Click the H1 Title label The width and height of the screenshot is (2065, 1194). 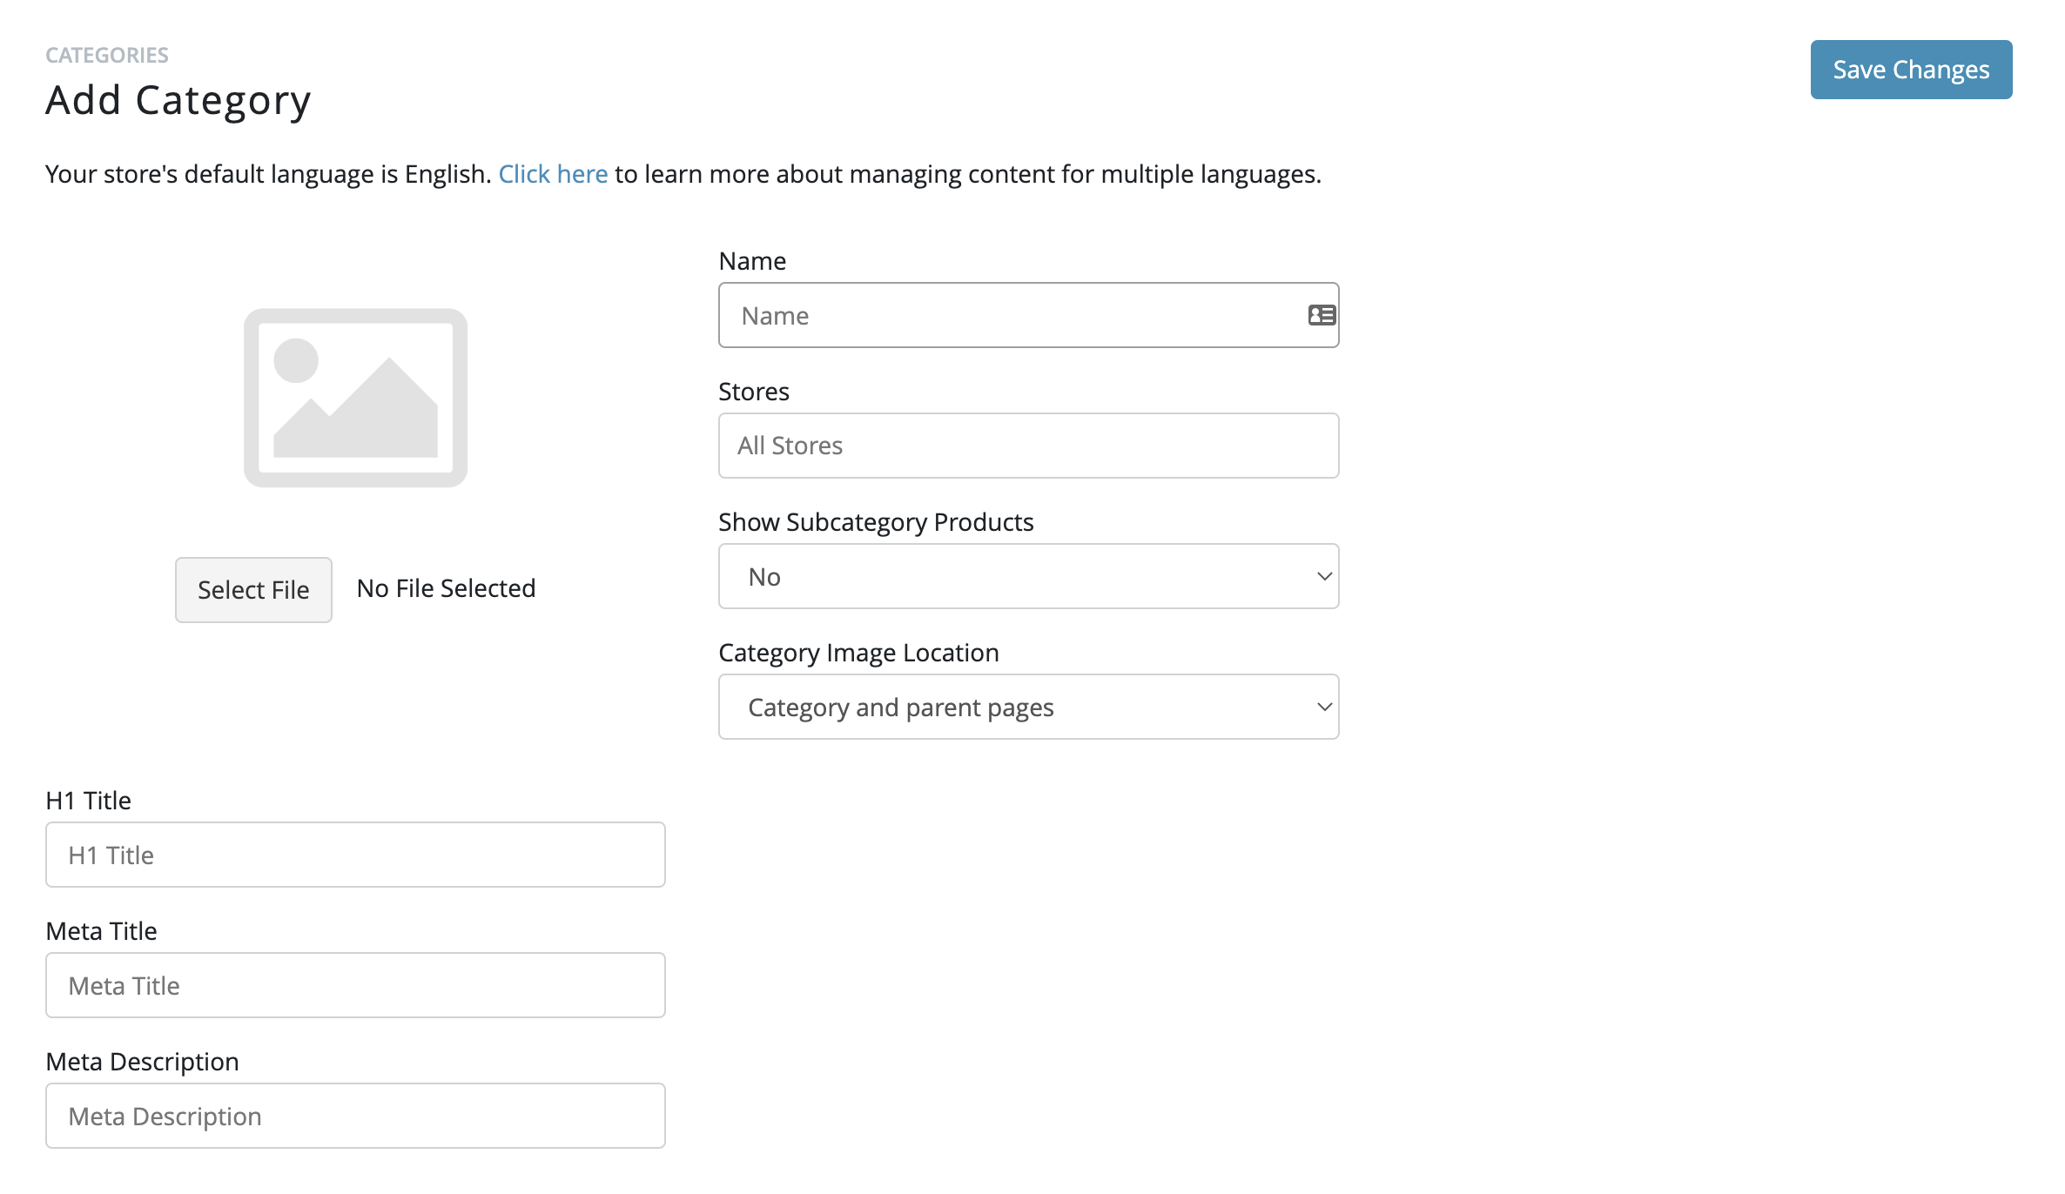pos(88,801)
